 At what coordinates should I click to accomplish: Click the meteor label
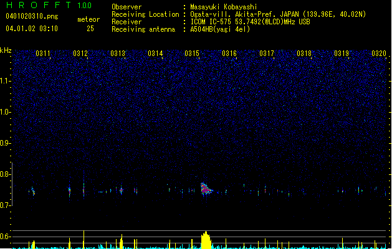88,19
